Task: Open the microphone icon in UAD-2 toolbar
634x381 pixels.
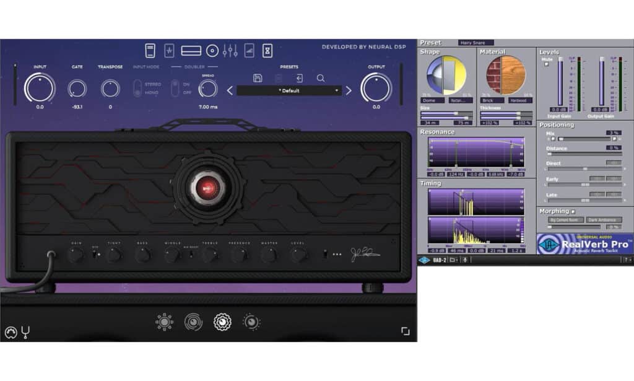Action: tap(465, 260)
